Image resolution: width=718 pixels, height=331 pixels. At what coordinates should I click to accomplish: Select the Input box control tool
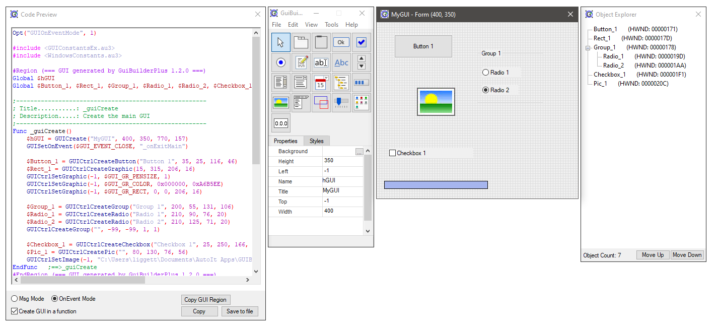coord(321,62)
